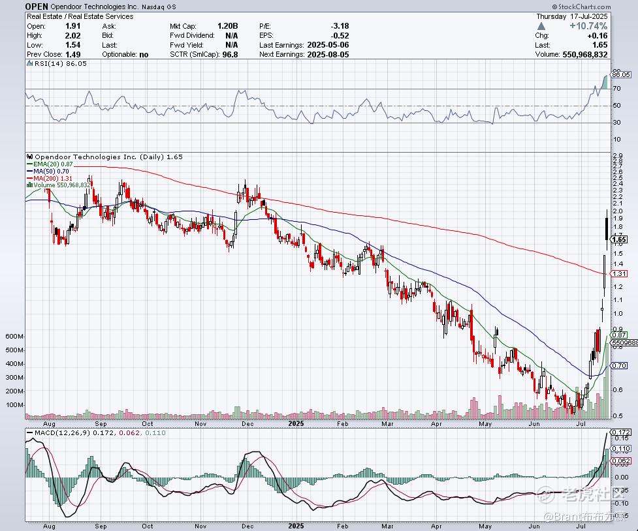
Task: Click the Nasdaq GS exchange label
Action: [x=159, y=7]
